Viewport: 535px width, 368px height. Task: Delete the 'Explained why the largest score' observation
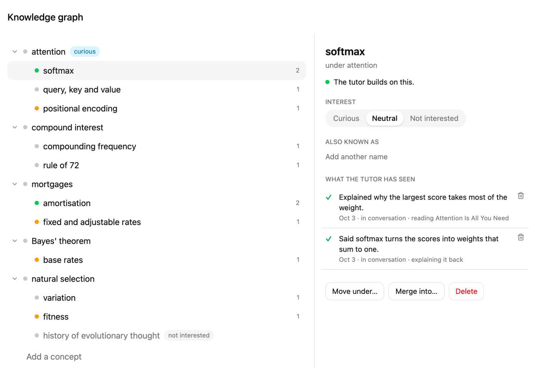(520, 196)
